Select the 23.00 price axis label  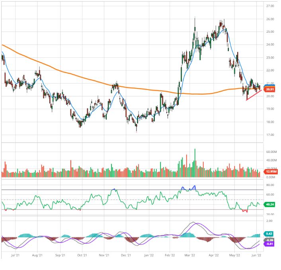[270, 58]
